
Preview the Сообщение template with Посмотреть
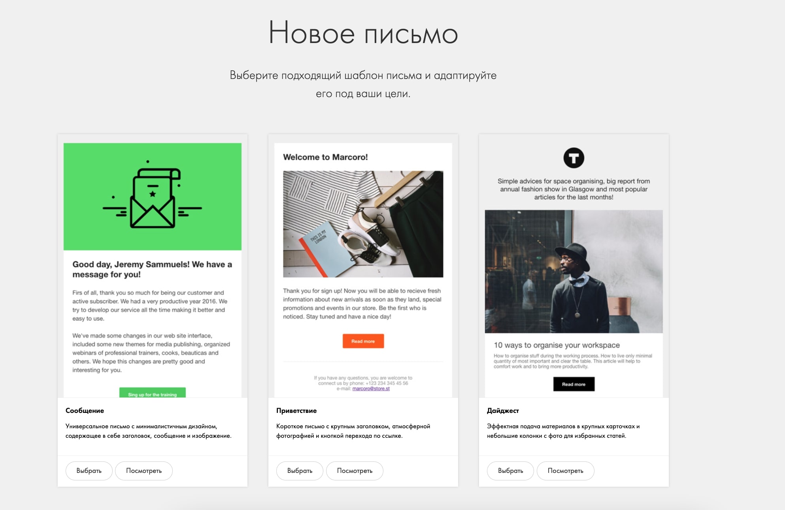144,471
